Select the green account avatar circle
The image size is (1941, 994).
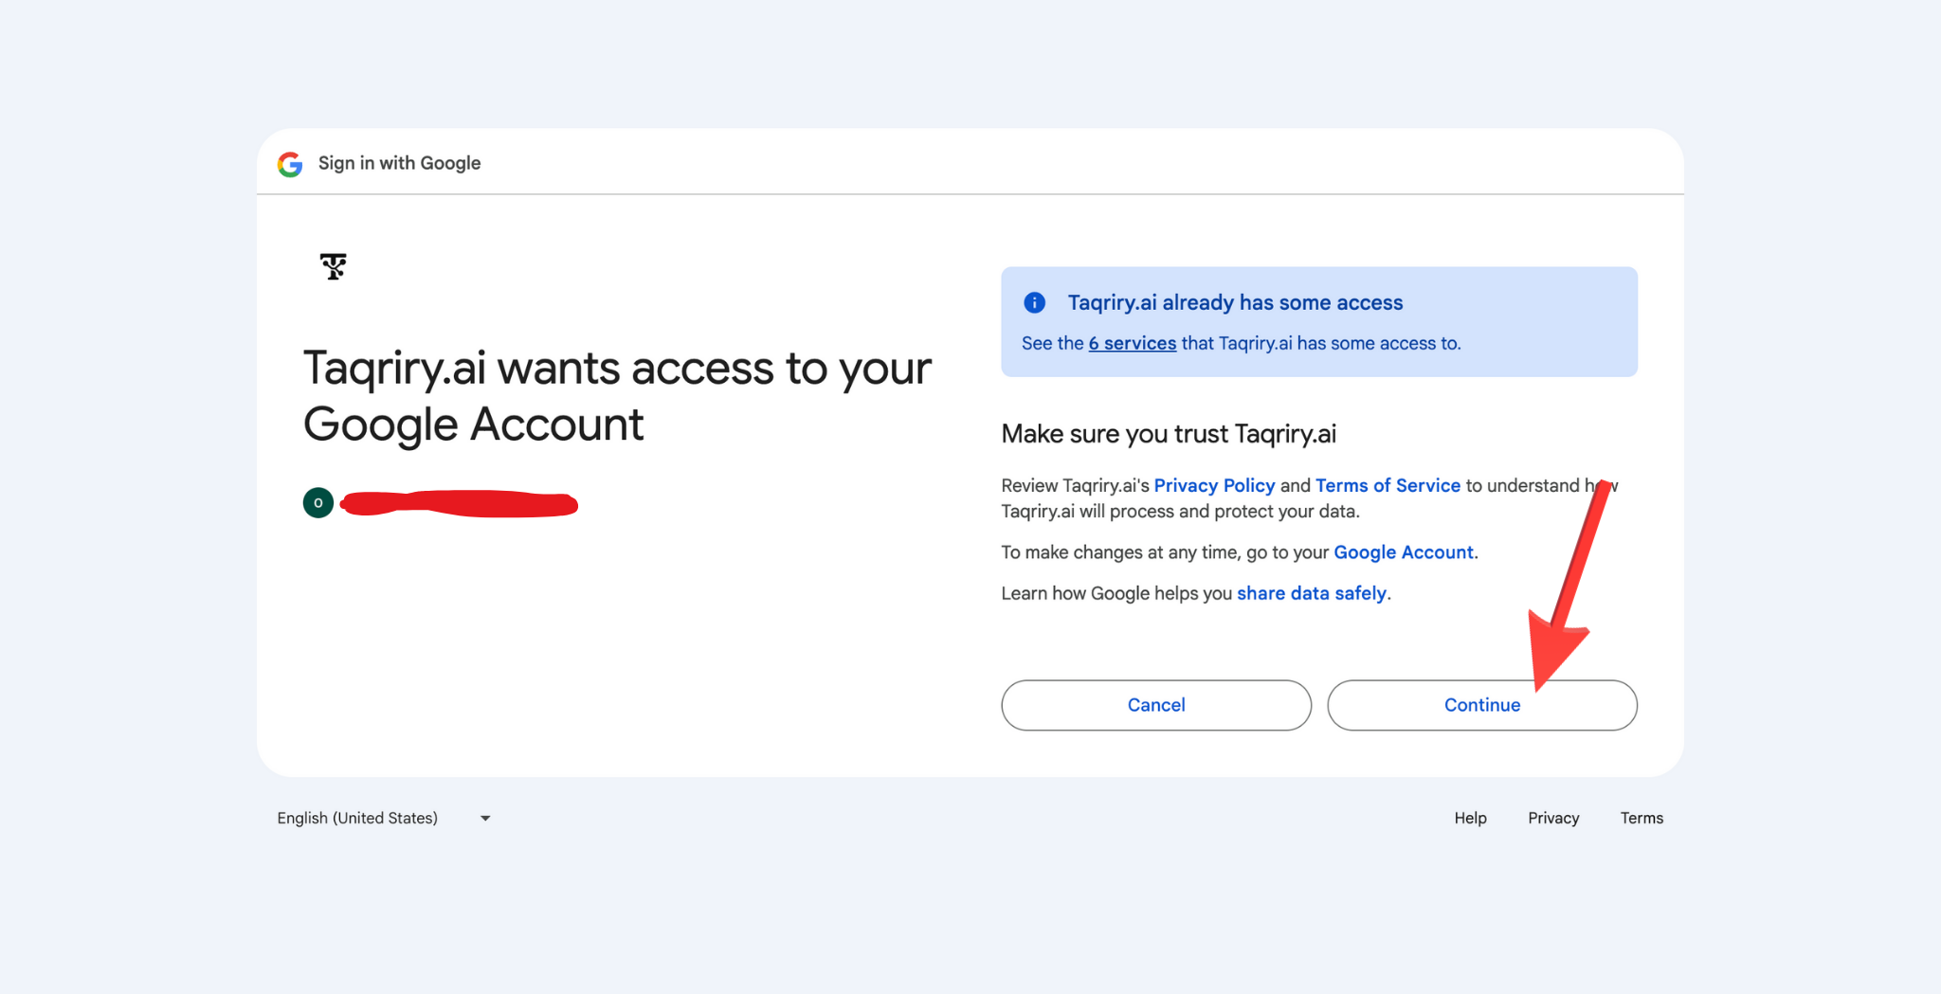pyautogui.click(x=318, y=502)
